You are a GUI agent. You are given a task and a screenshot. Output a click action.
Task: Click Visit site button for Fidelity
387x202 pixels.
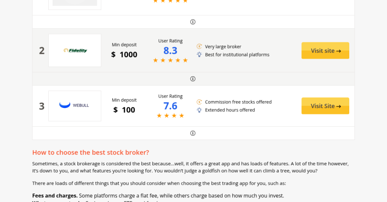(x=325, y=50)
